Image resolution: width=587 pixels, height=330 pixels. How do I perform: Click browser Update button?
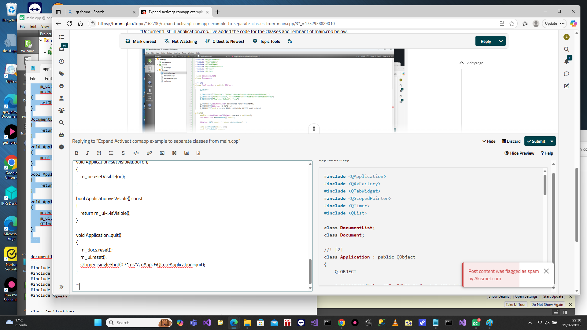[551, 24]
